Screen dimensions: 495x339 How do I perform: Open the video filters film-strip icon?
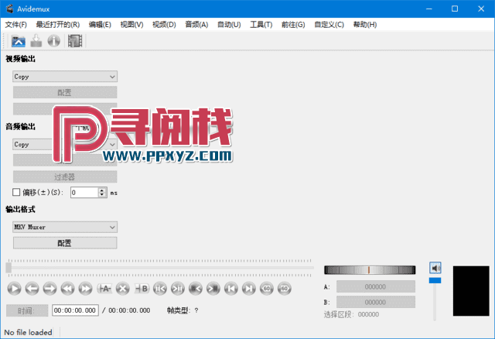pos(75,41)
